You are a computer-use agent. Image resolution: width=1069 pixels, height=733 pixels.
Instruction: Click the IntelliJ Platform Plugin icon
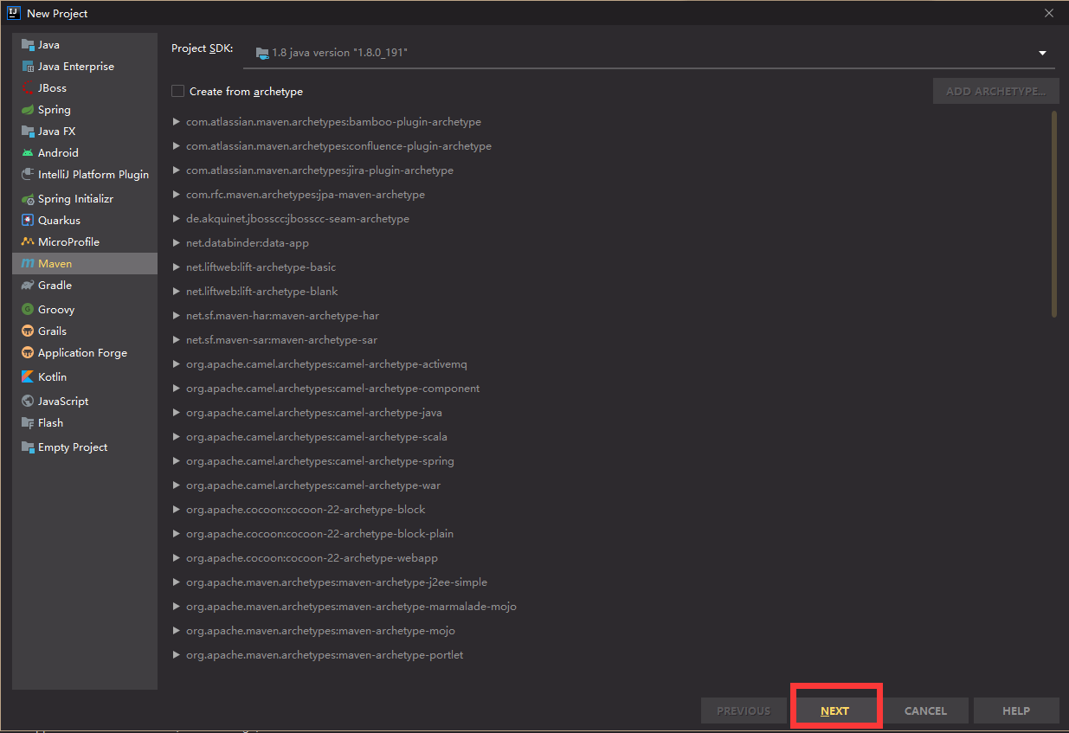pos(28,175)
